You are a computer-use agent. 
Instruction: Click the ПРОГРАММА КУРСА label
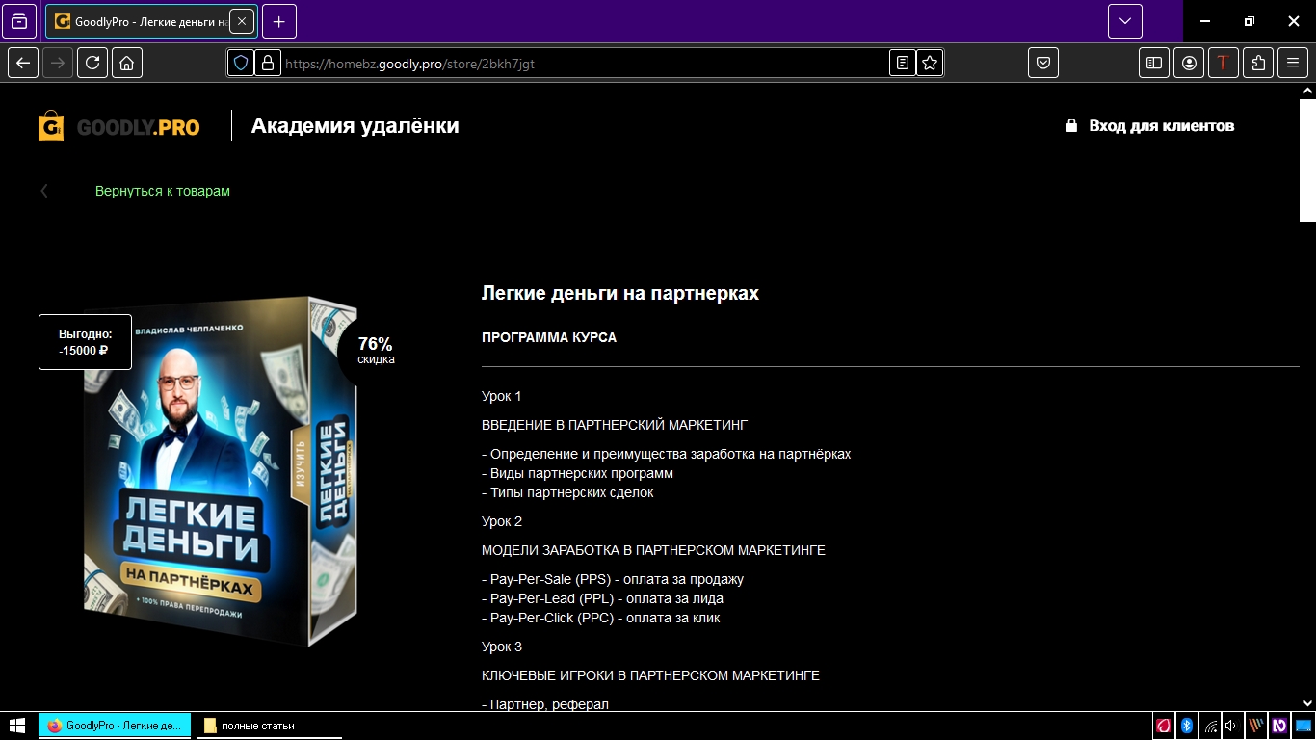[x=549, y=338]
